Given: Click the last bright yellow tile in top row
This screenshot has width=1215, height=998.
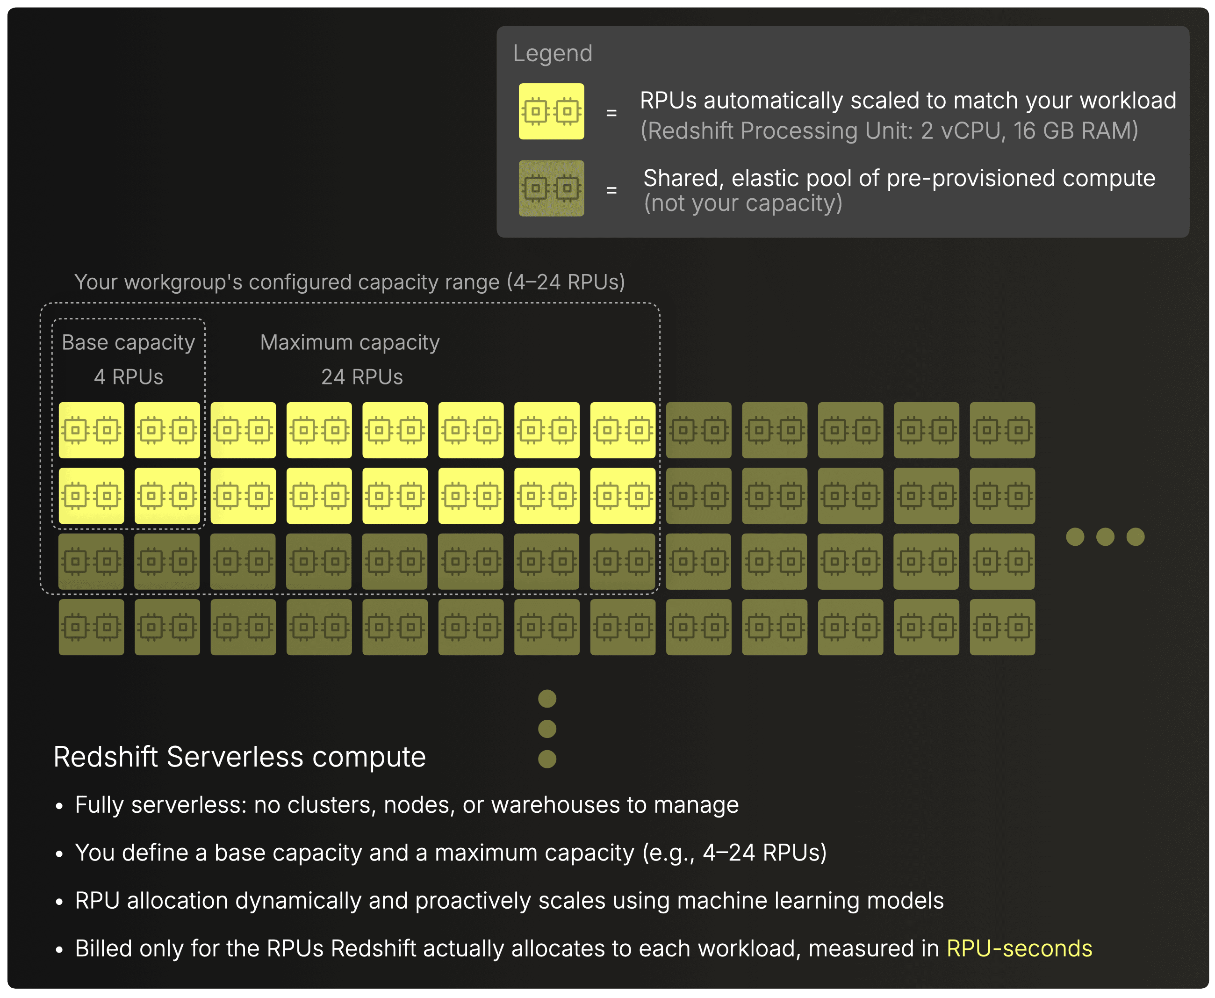Looking at the screenshot, I should [x=622, y=430].
